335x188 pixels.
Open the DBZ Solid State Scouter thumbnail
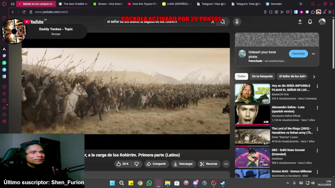252,157
